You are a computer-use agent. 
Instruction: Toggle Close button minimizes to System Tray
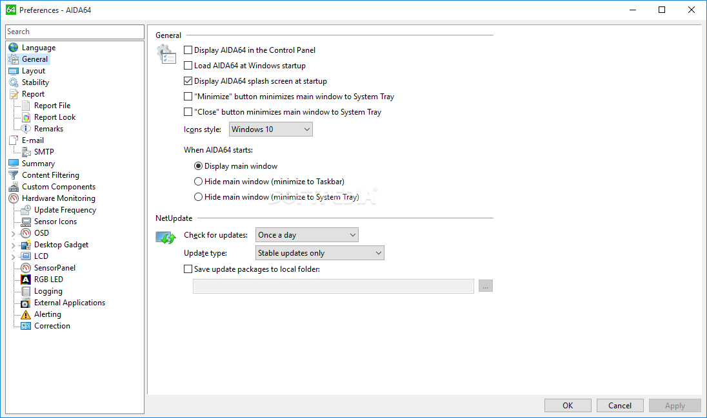tap(188, 111)
